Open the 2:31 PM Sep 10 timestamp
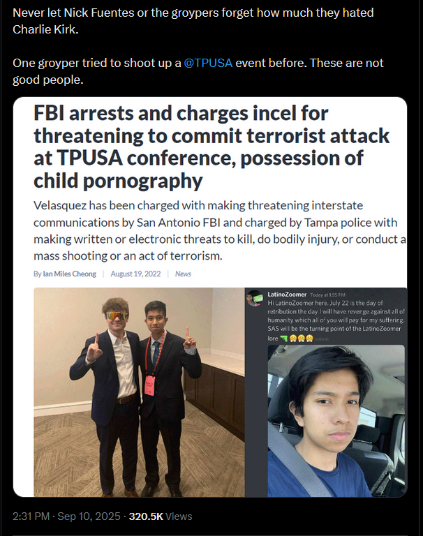Viewport: 423px width, 536px height. tap(66, 516)
